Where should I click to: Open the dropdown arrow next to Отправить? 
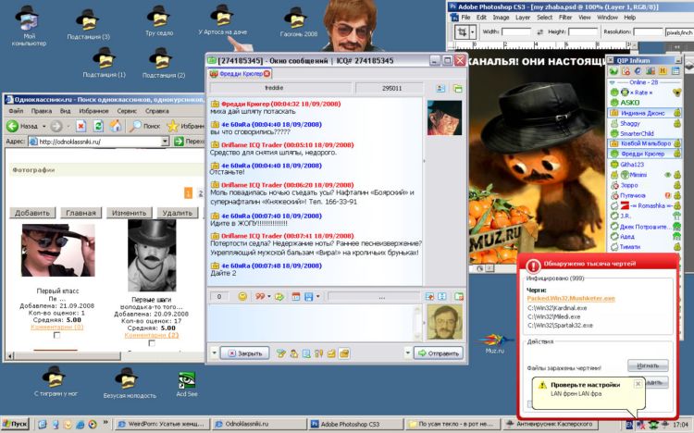[x=407, y=353]
